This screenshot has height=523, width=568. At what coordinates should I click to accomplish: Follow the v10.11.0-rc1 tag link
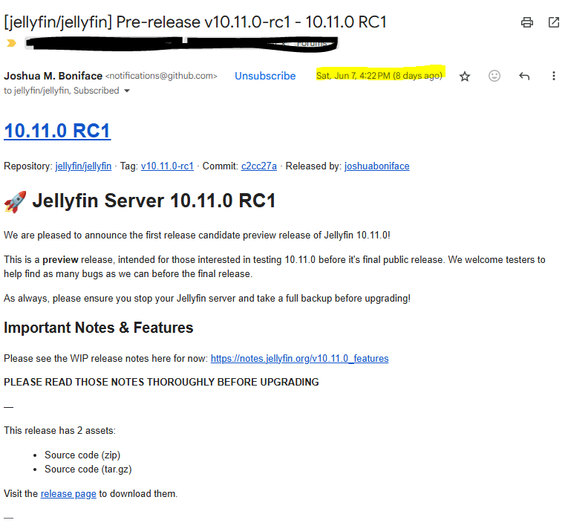pyautogui.click(x=167, y=166)
